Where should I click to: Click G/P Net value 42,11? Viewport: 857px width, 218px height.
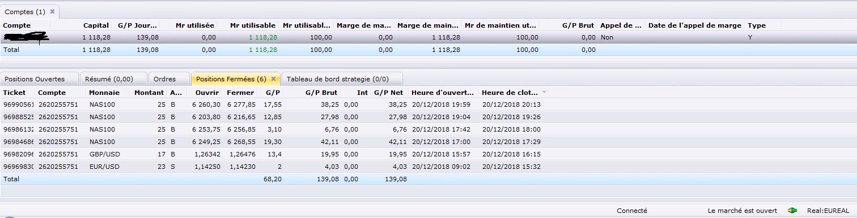pos(397,142)
